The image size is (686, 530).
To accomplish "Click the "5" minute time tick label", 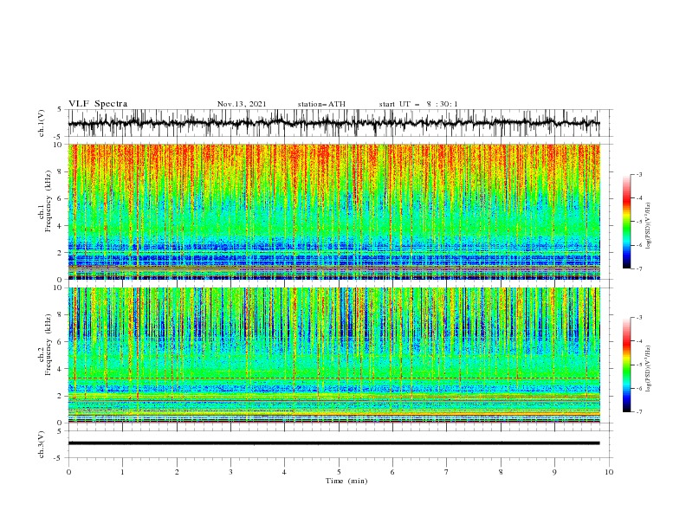I will [x=339, y=472].
